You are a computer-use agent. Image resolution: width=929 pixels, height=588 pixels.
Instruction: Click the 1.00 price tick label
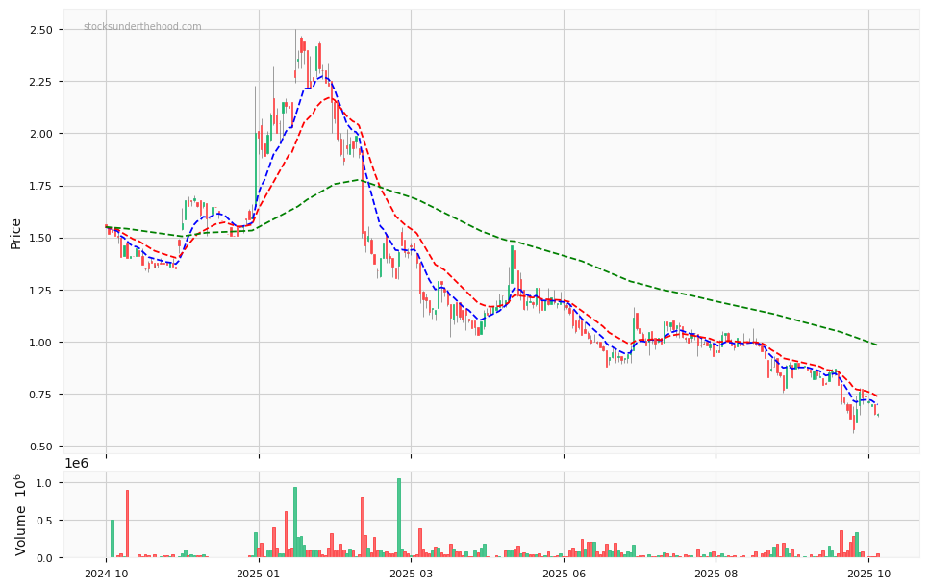pyautogui.click(x=40, y=343)
